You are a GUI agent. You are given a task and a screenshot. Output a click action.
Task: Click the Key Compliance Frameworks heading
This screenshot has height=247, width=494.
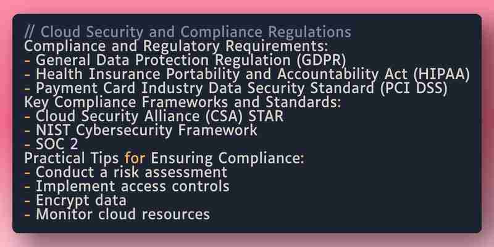(x=183, y=103)
